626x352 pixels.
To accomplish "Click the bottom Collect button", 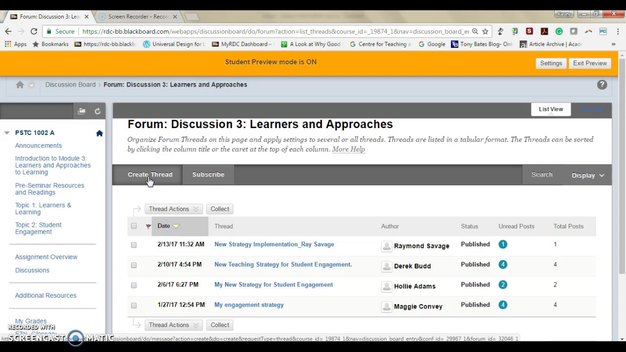I will pos(220,325).
